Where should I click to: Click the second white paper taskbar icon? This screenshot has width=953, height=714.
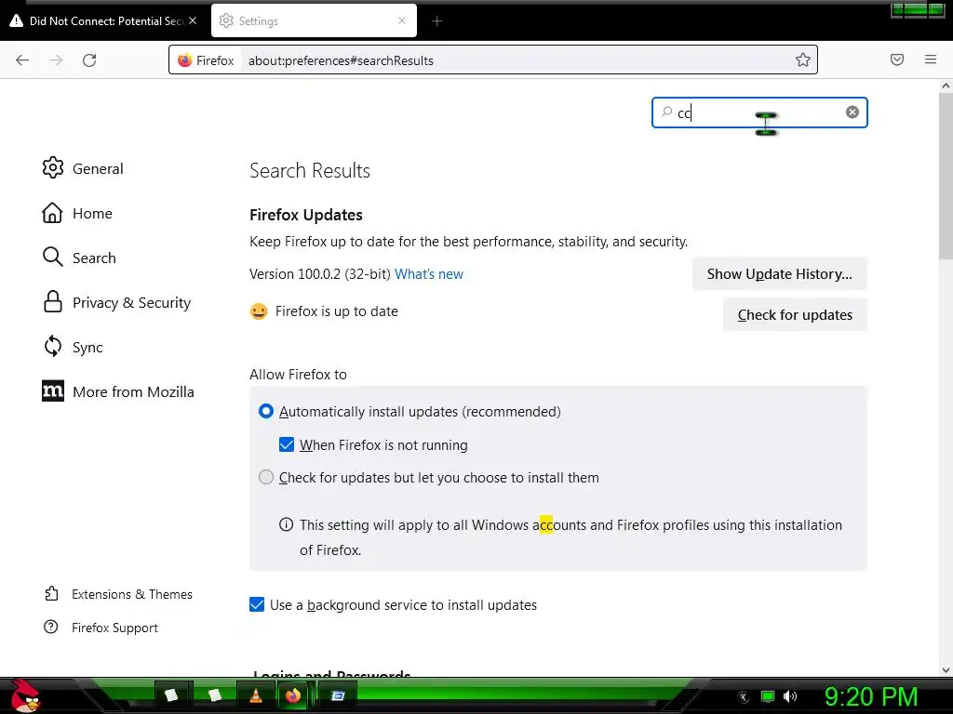coord(214,695)
